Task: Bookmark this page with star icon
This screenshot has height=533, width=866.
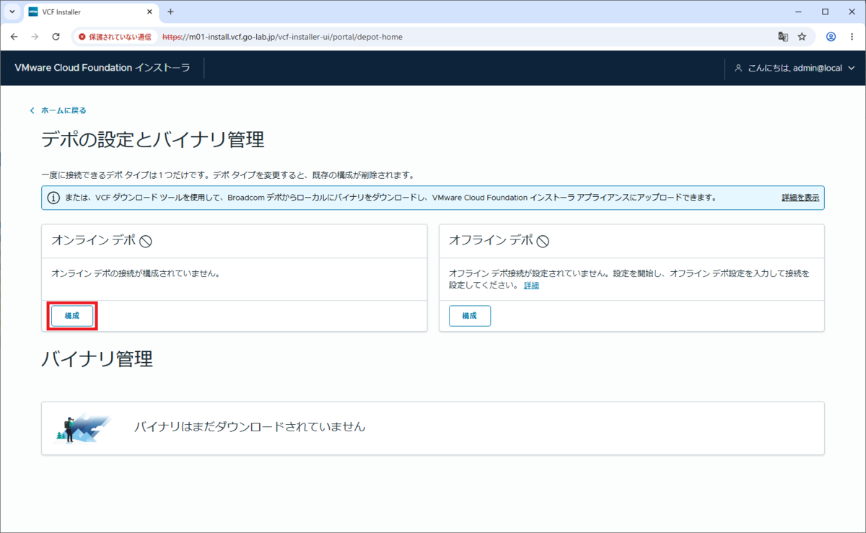Action: pyautogui.click(x=802, y=37)
